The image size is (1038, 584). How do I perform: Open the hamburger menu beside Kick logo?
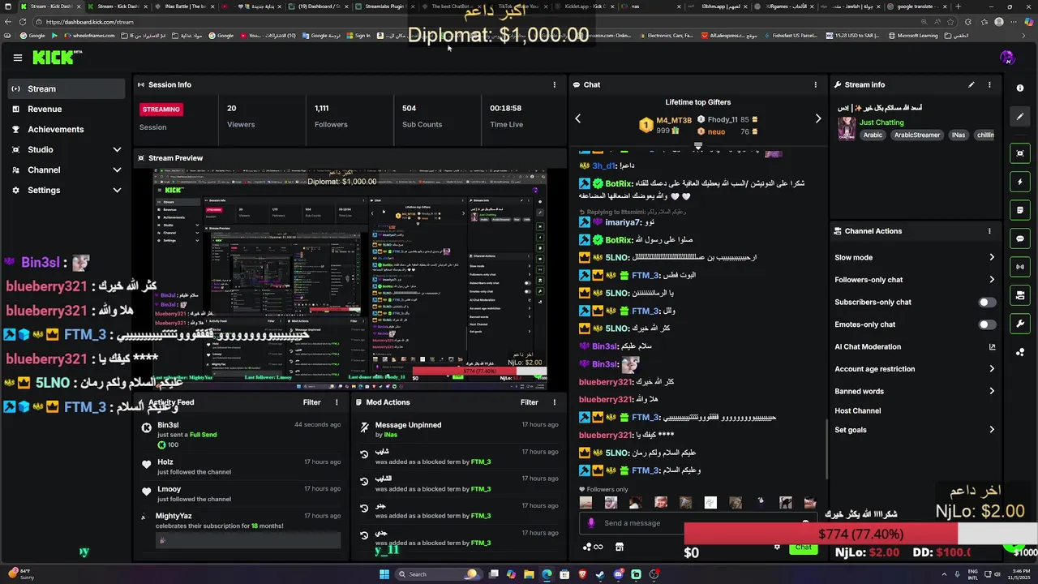pyautogui.click(x=17, y=58)
